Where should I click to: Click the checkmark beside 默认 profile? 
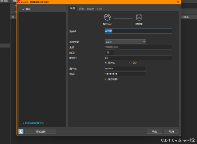click(x=23, y=9)
